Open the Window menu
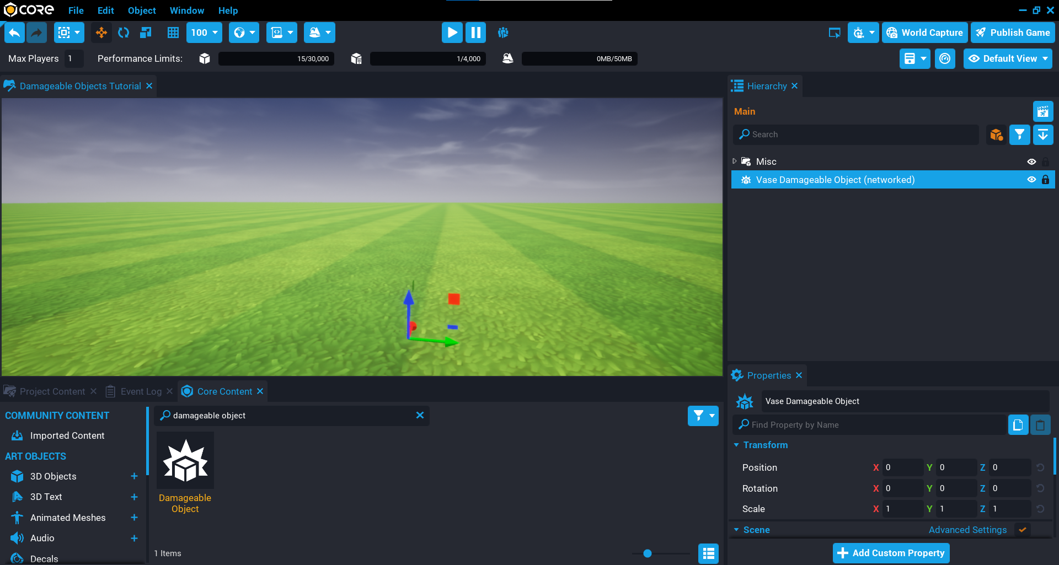The height and width of the screenshot is (565, 1059). (x=186, y=10)
